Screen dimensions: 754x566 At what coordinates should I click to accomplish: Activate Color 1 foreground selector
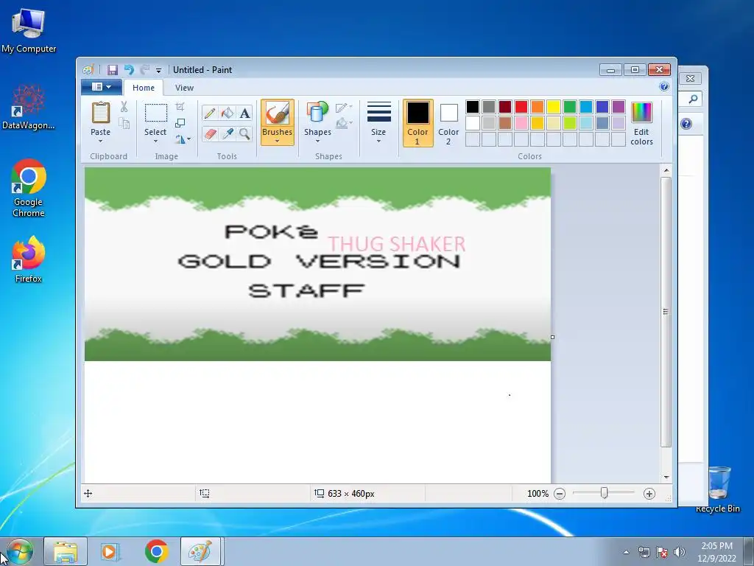418,123
